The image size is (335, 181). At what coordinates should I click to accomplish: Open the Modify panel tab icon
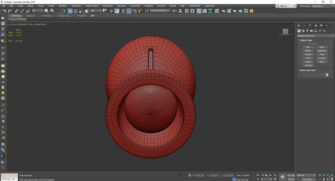pos(304,26)
